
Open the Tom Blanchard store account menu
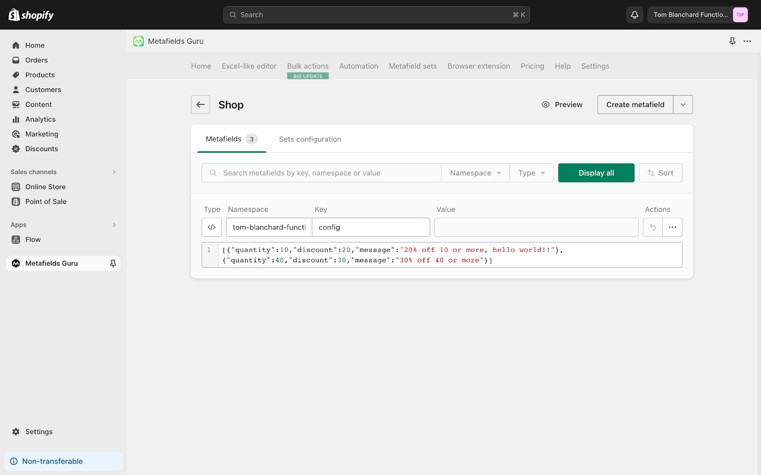[698, 15]
